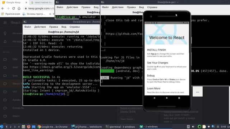This screenshot has width=230, height=129.
Task: Click the INSTALL FINISH heading in emulator
Action: (x=156, y=50)
